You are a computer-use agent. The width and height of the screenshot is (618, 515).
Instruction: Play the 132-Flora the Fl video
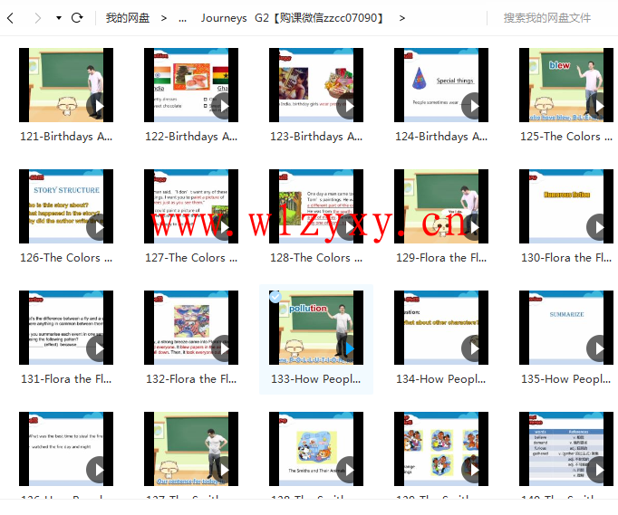click(x=223, y=348)
